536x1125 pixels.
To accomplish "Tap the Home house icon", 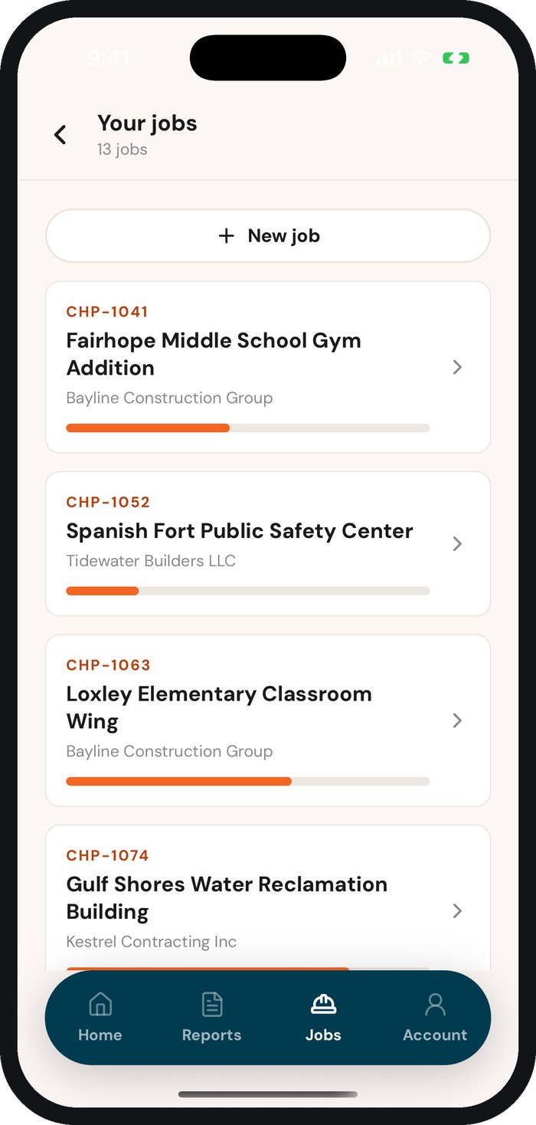I will point(100,1004).
